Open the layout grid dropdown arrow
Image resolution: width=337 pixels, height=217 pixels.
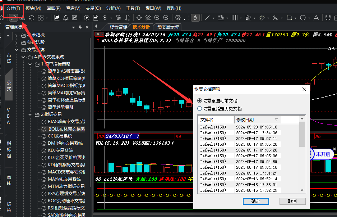tap(47, 18)
